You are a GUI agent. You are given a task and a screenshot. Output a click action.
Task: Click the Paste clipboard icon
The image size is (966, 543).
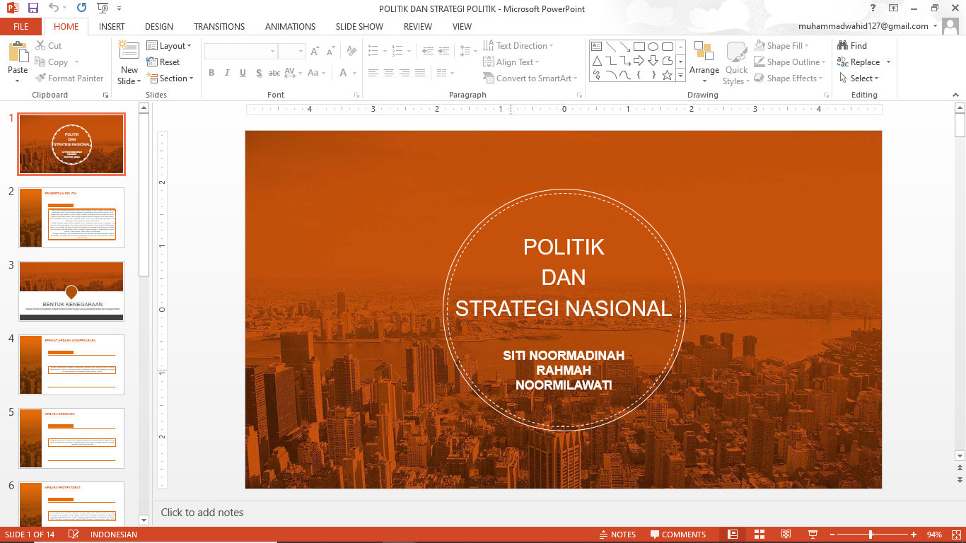[18, 53]
